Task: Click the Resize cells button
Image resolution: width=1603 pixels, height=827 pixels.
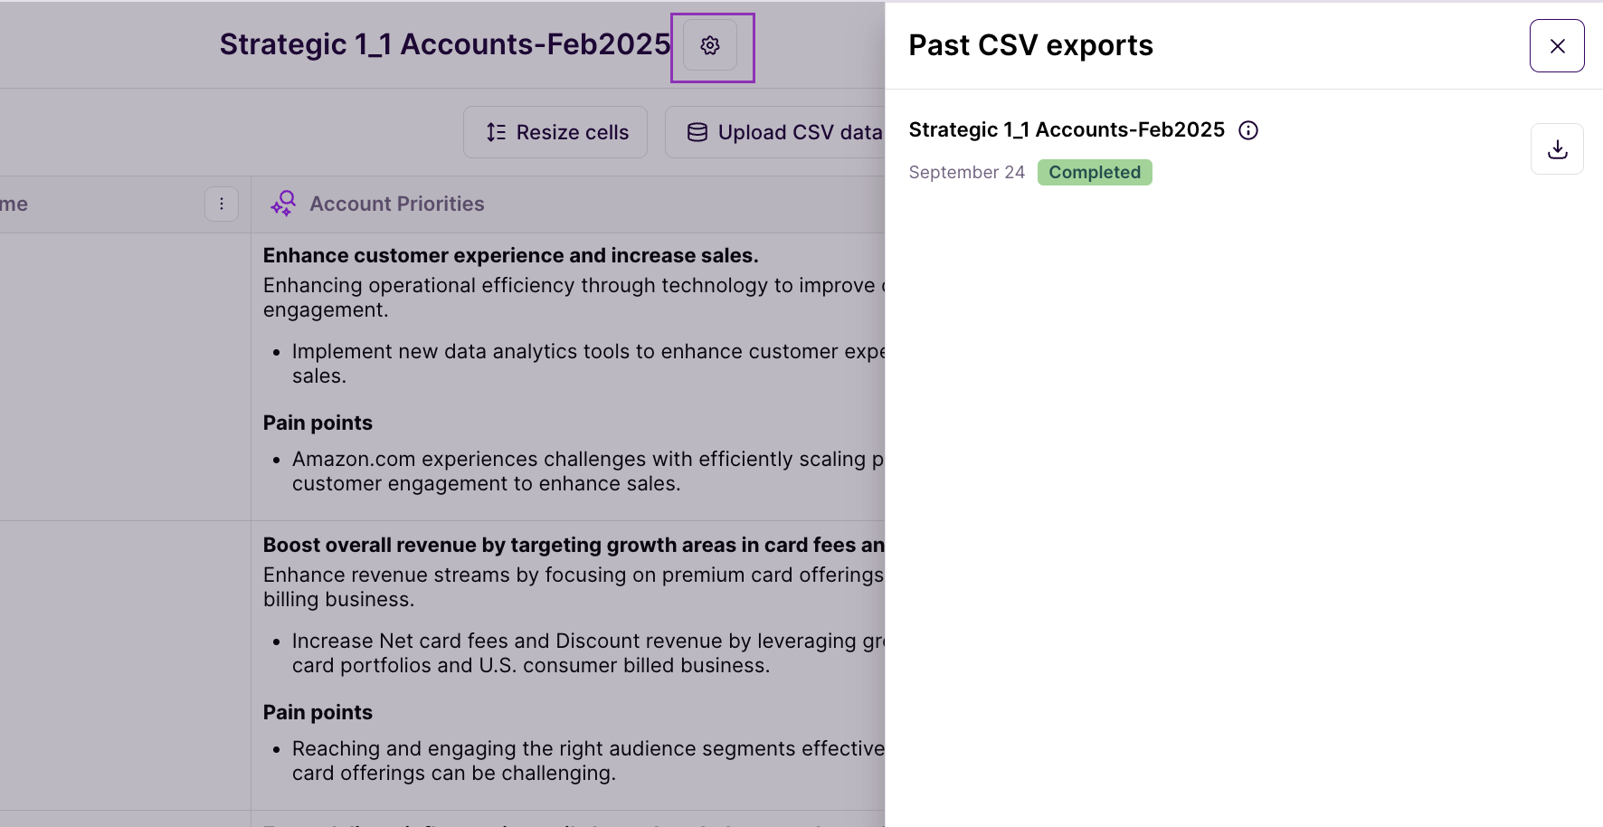Action: click(x=555, y=132)
